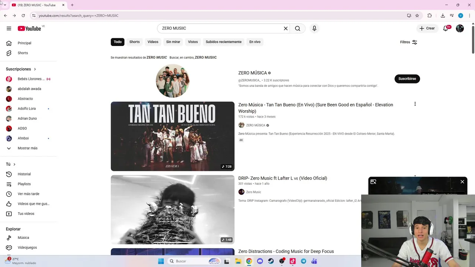
Task: Select the En vivo filter chip
Action: coord(255,42)
